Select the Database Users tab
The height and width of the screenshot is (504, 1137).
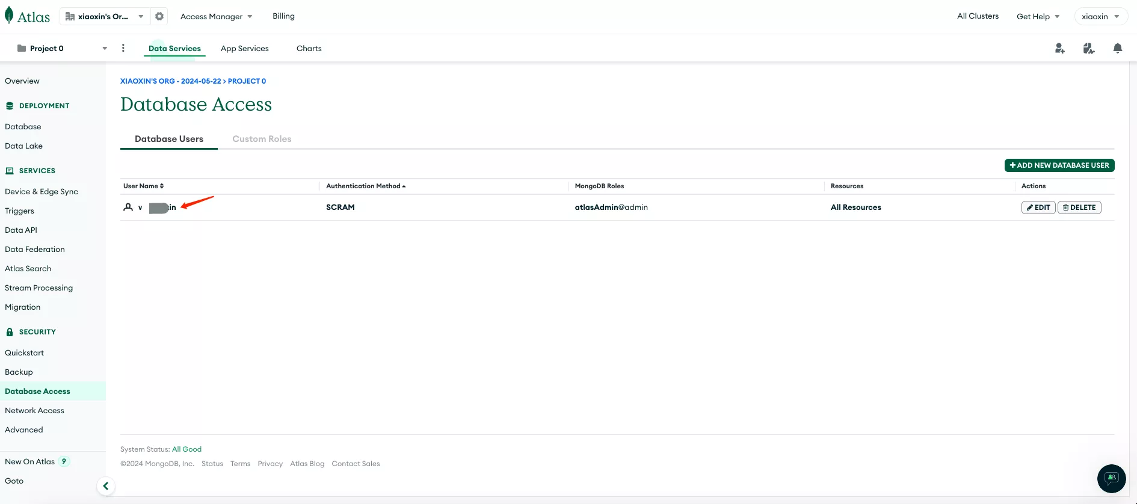(169, 139)
